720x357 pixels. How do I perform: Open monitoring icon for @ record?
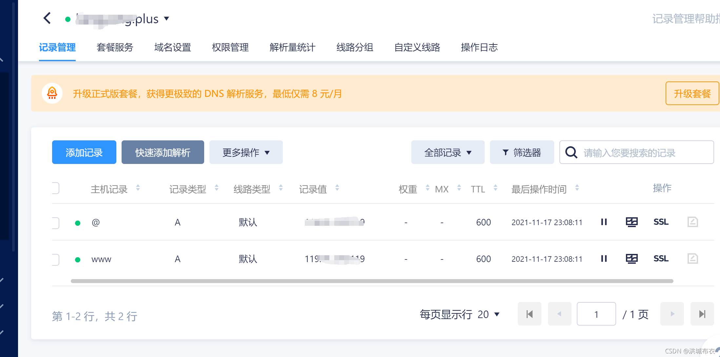pyautogui.click(x=632, y=222)
